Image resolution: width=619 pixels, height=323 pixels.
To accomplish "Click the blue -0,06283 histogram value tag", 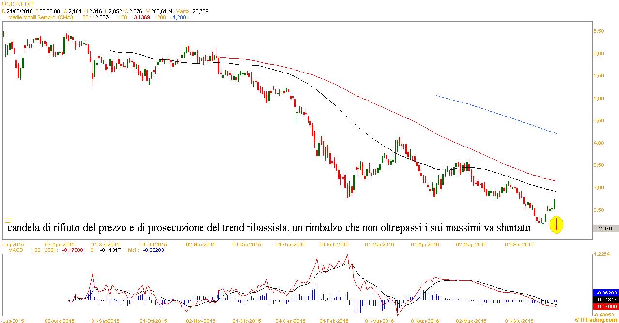I will 605,293.
